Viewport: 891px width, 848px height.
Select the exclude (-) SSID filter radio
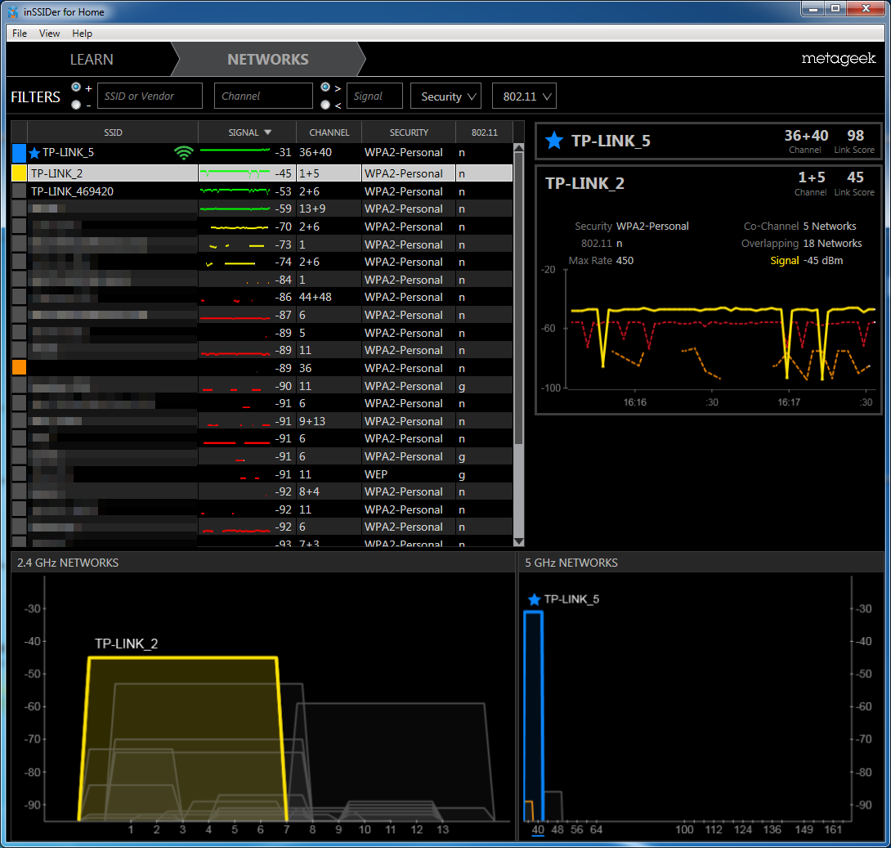[x=76, y=105]
